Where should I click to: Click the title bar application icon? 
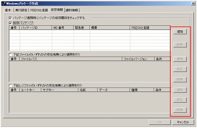4,3
